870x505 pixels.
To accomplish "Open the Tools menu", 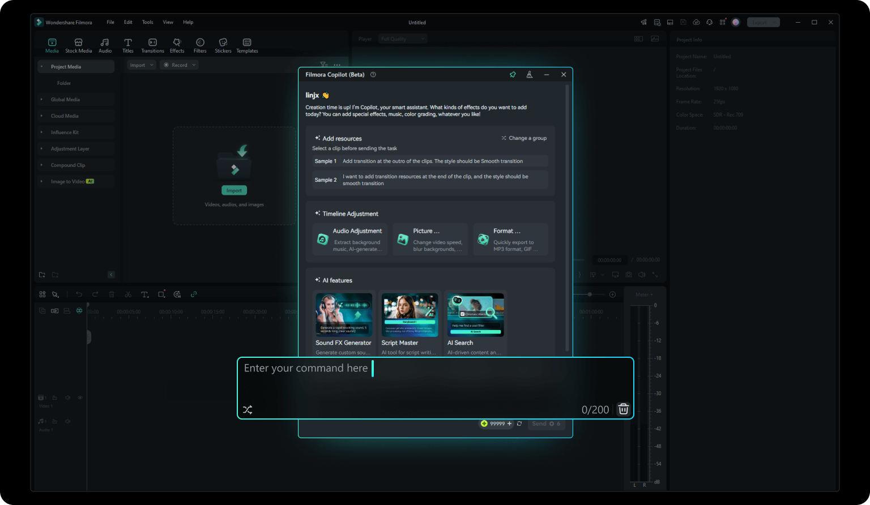I will click(x=147, y=22).
